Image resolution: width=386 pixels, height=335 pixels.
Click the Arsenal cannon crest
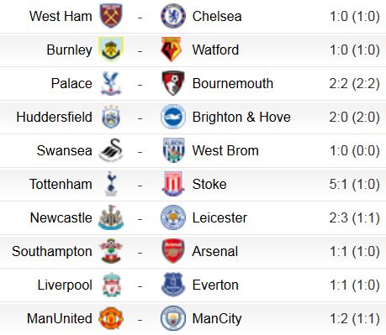pos(173,251)
